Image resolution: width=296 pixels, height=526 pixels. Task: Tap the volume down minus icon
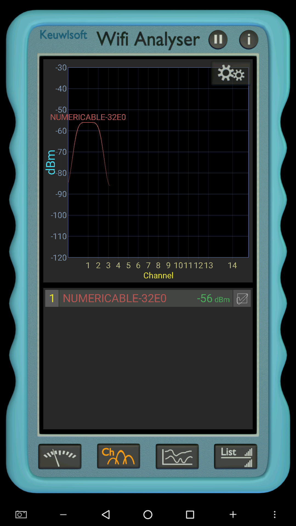(63, 515)
